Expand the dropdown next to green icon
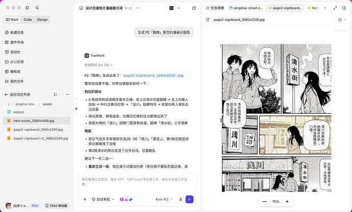Viewport: 352px width, 212px height. click(179, 8)
